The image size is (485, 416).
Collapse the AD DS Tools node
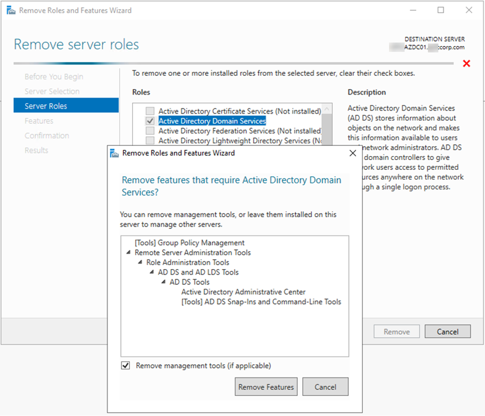[x=164, y=282]
